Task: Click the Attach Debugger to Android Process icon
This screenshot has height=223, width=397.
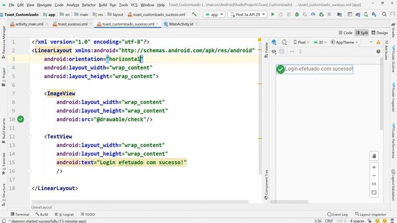Action: tap(321, 14)
